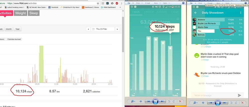The image size is (249, 107).
Task: Open the Thu 23 Feb date picker
Action: (103, 29)
